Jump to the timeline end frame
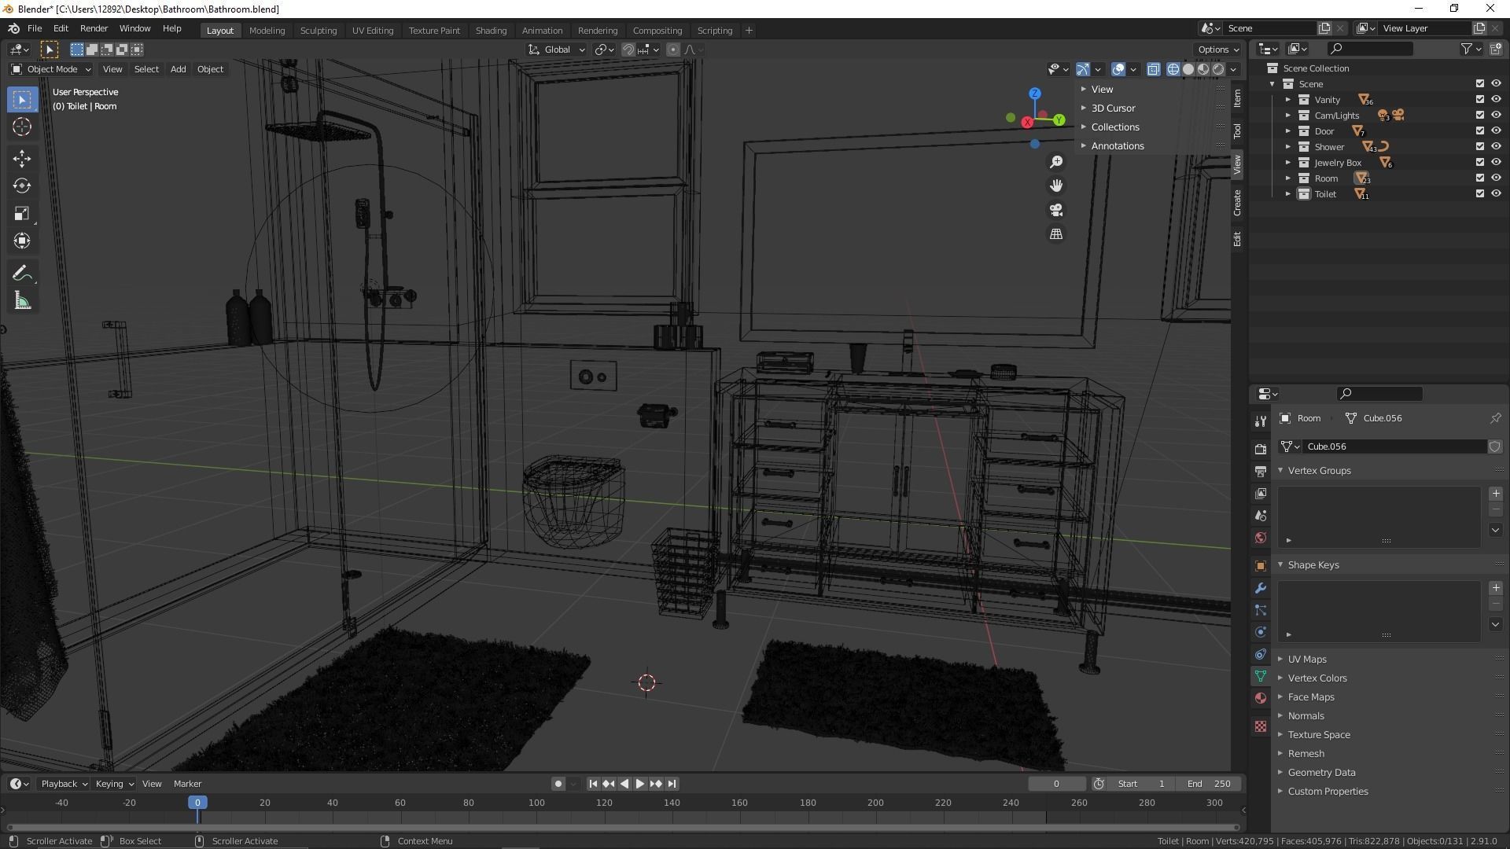 coord(672,784)
